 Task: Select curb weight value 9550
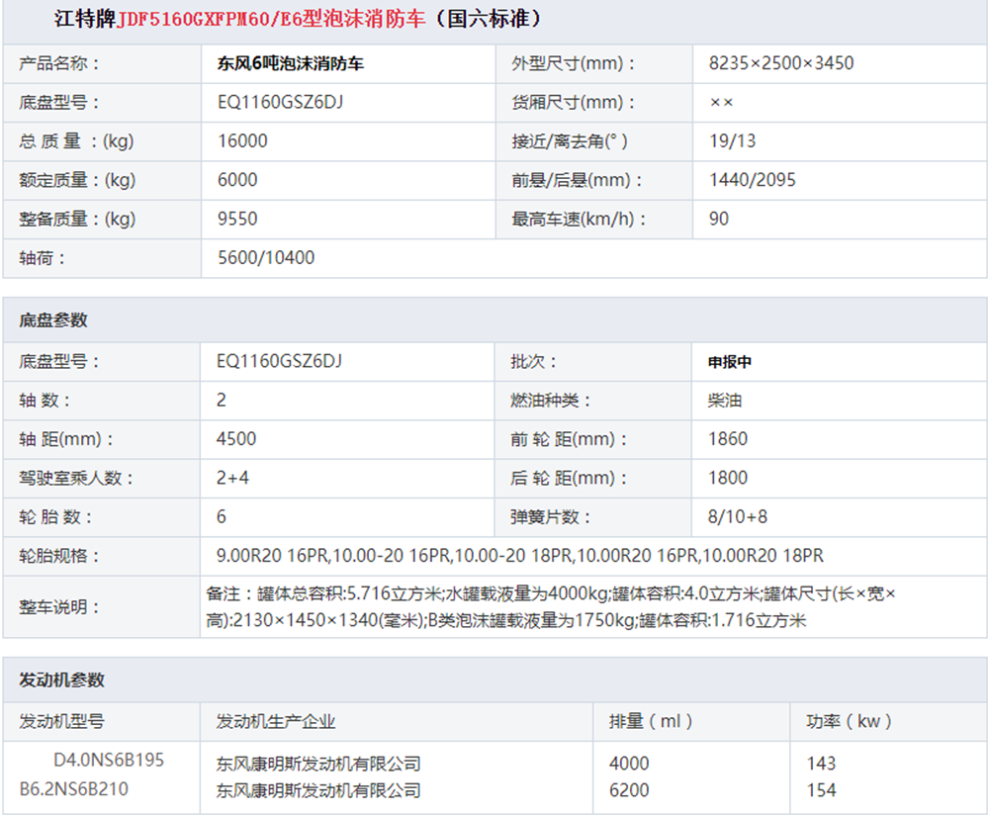click(237, 219)
